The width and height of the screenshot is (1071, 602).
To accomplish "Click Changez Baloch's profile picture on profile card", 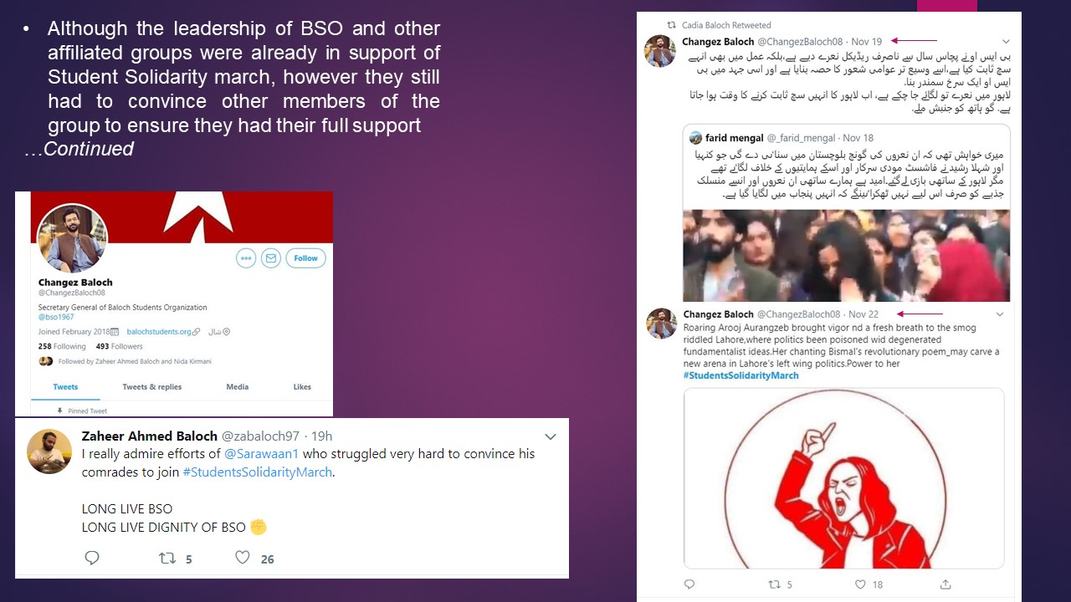I will (x=73, y=238).
